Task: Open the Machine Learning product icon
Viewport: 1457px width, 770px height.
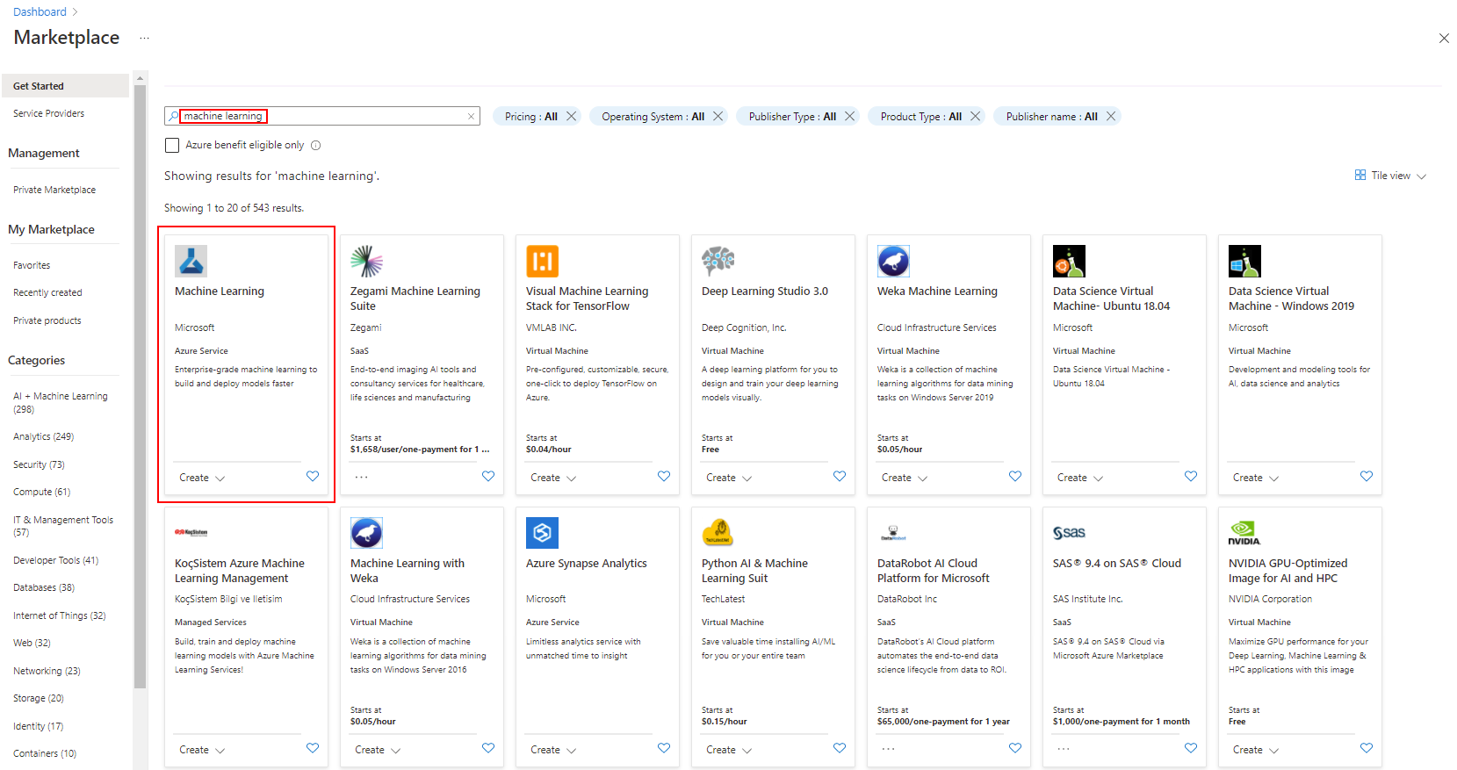Action: pyautogui.click(x=191, y=261)
